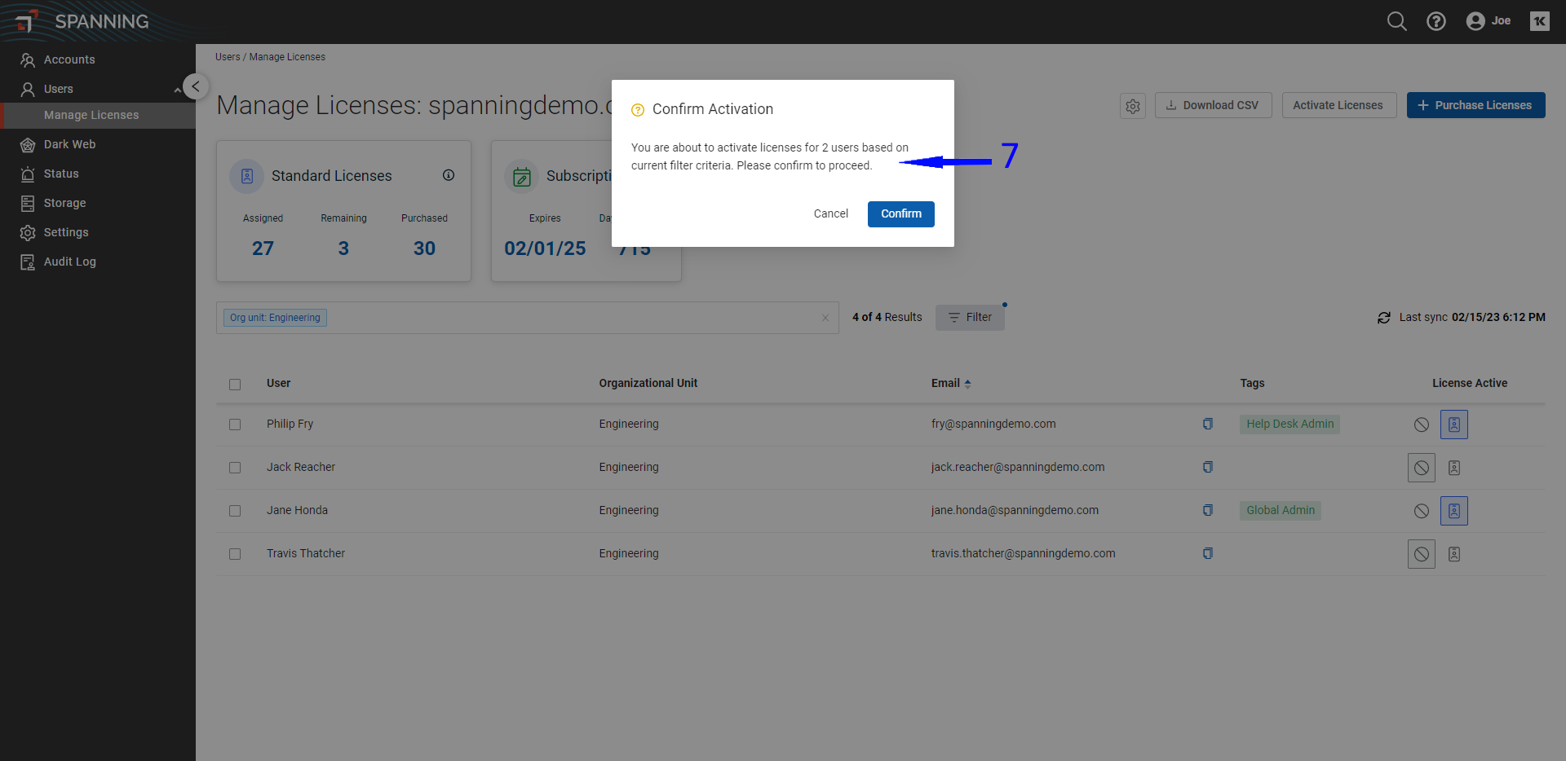Open the gear settings icon near Download CSV

(1133, 106)
